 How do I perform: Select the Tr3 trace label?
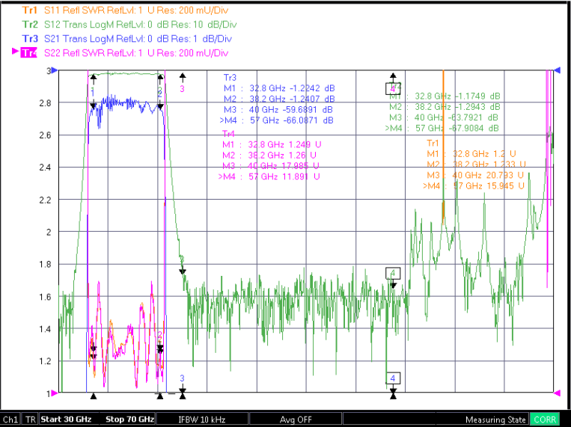(30, 39)
